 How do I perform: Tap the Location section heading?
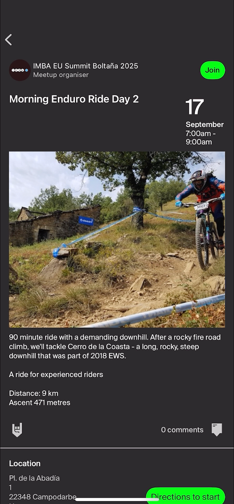(x=25, y=463)
